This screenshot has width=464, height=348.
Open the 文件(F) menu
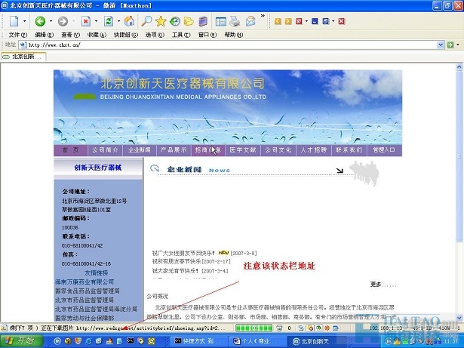coord(18,35)
